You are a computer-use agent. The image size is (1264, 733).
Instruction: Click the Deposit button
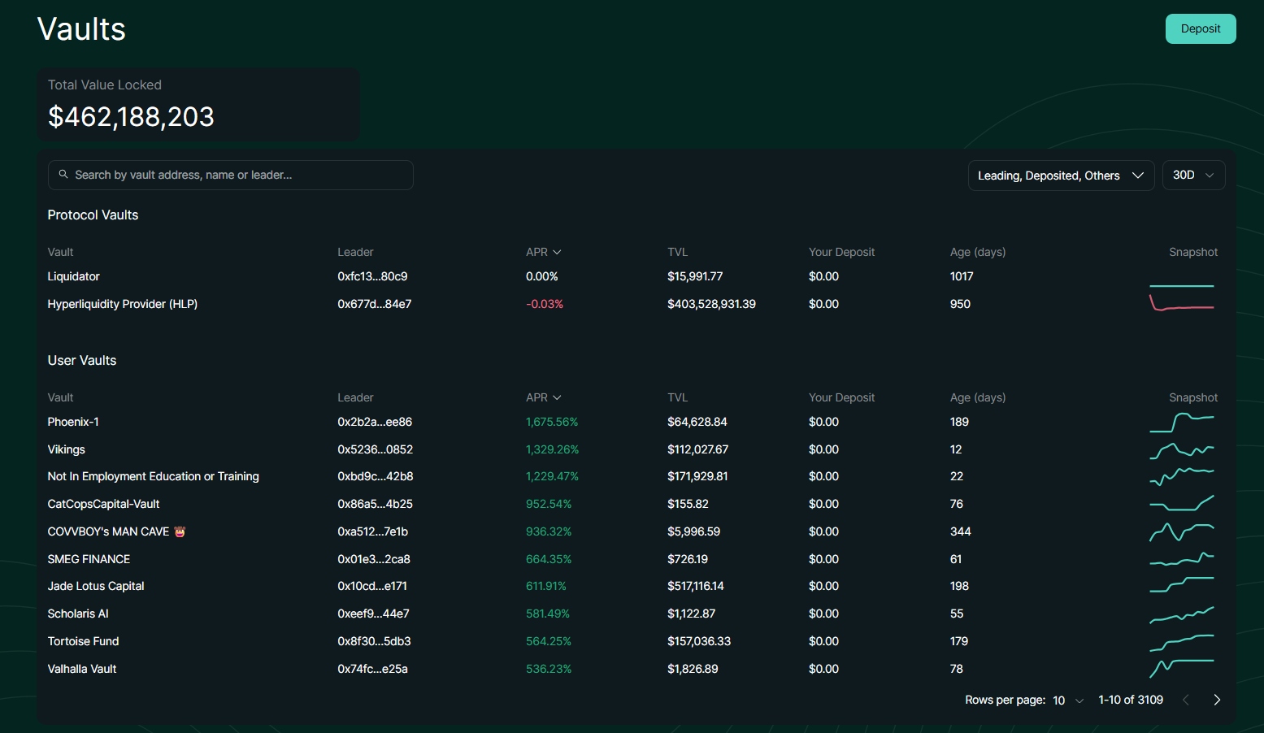click(1201, 28)
